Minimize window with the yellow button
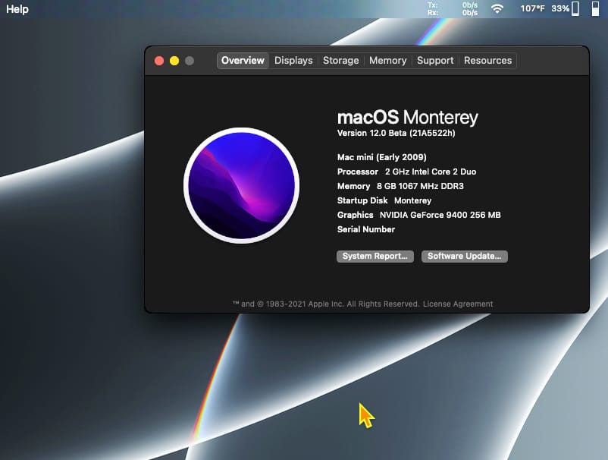Image resolution: width=608 pixels, height=460 pixels. tap(174, 61)
